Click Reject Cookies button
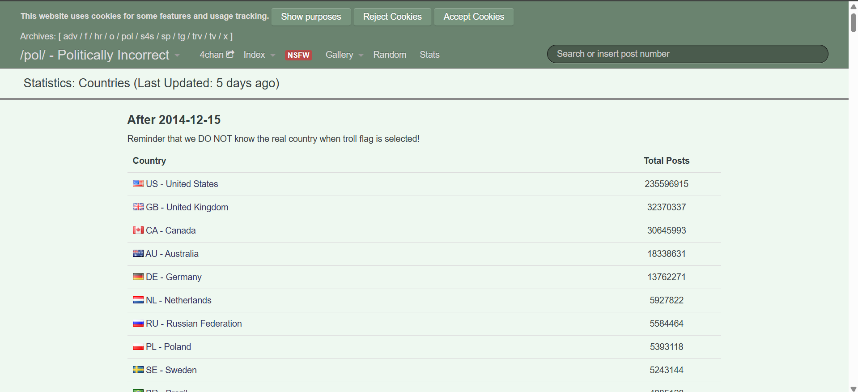The width and height of the screenshot is (858, 392). [392, 17]
